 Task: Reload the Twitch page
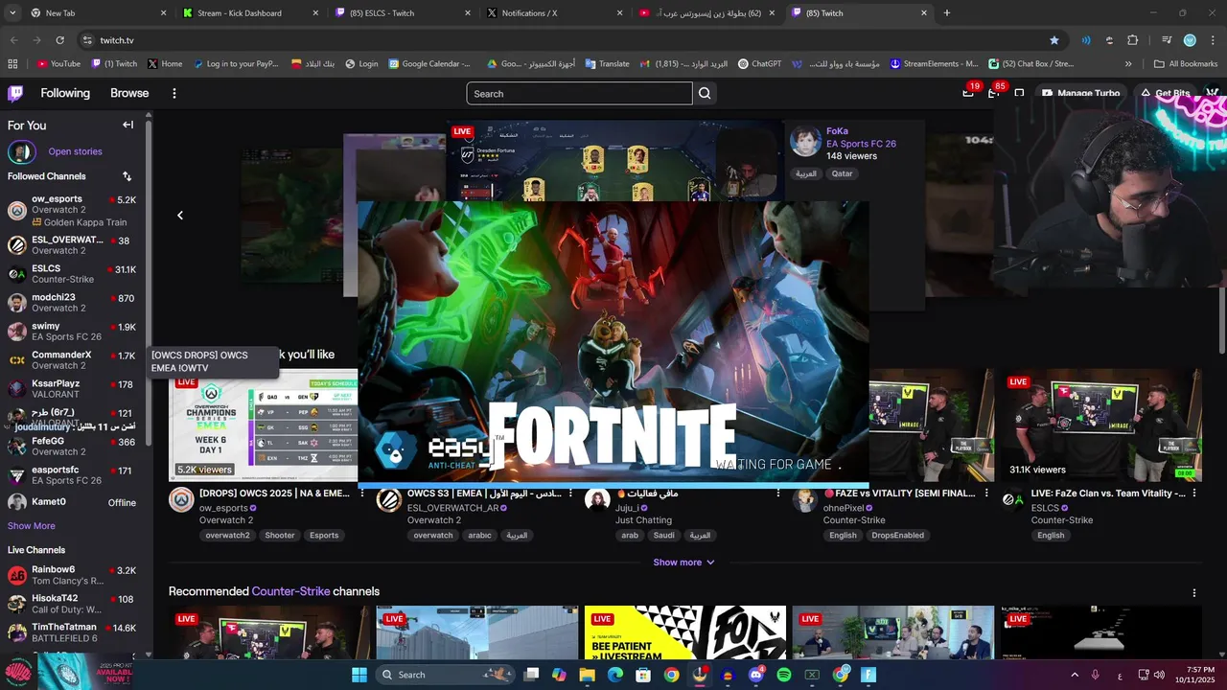pos(59,40)
